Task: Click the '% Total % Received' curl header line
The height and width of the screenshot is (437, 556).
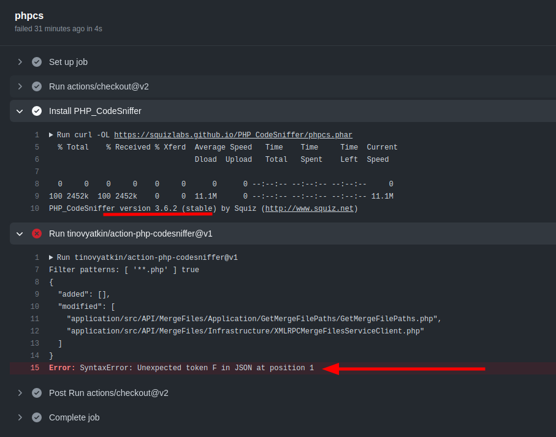Action: coord(227,147)
